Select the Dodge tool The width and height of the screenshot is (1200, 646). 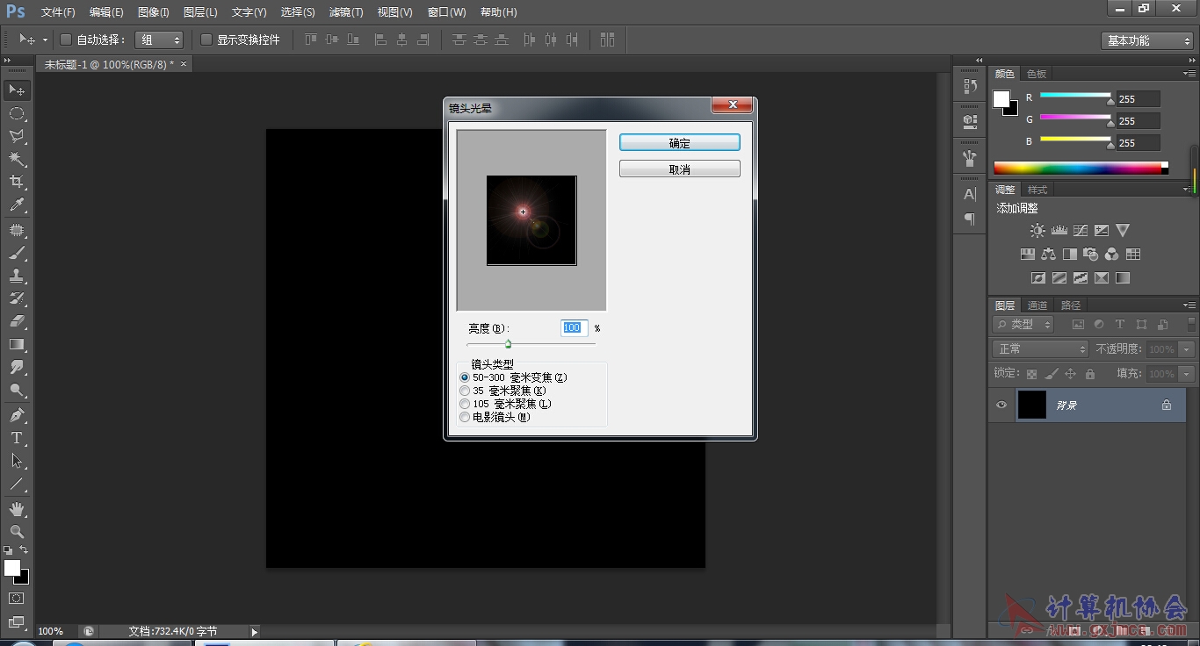point(17,390)
